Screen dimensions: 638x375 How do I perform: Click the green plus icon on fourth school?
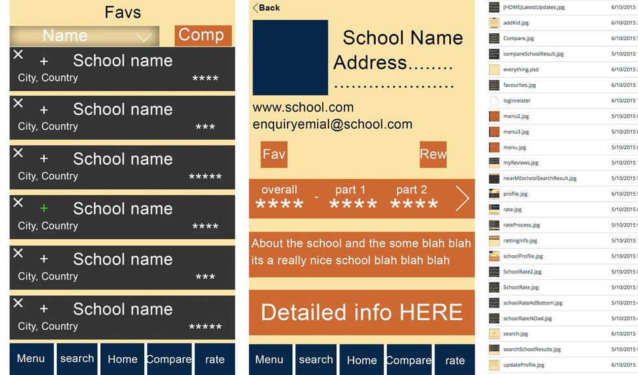(44, 209)
